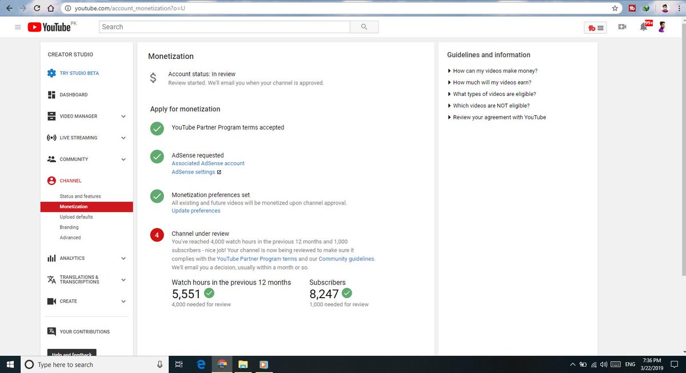This screenshot has width=686, height=373.
Task: Open the video upload camera icon
Action: coord(622,27)
